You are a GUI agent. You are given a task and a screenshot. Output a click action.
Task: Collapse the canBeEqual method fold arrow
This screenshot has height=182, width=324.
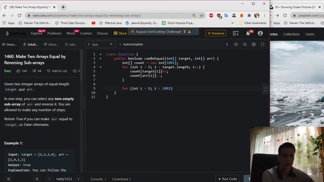click(101, 59)
